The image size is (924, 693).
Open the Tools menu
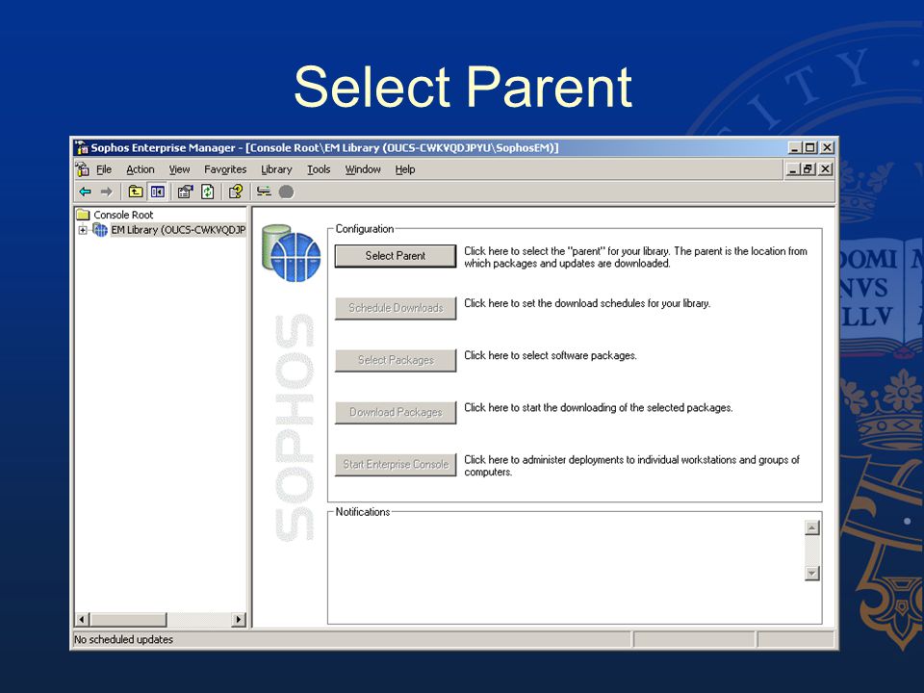tap(319, 169)
